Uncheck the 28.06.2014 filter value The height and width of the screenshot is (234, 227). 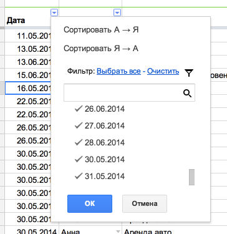99,142
